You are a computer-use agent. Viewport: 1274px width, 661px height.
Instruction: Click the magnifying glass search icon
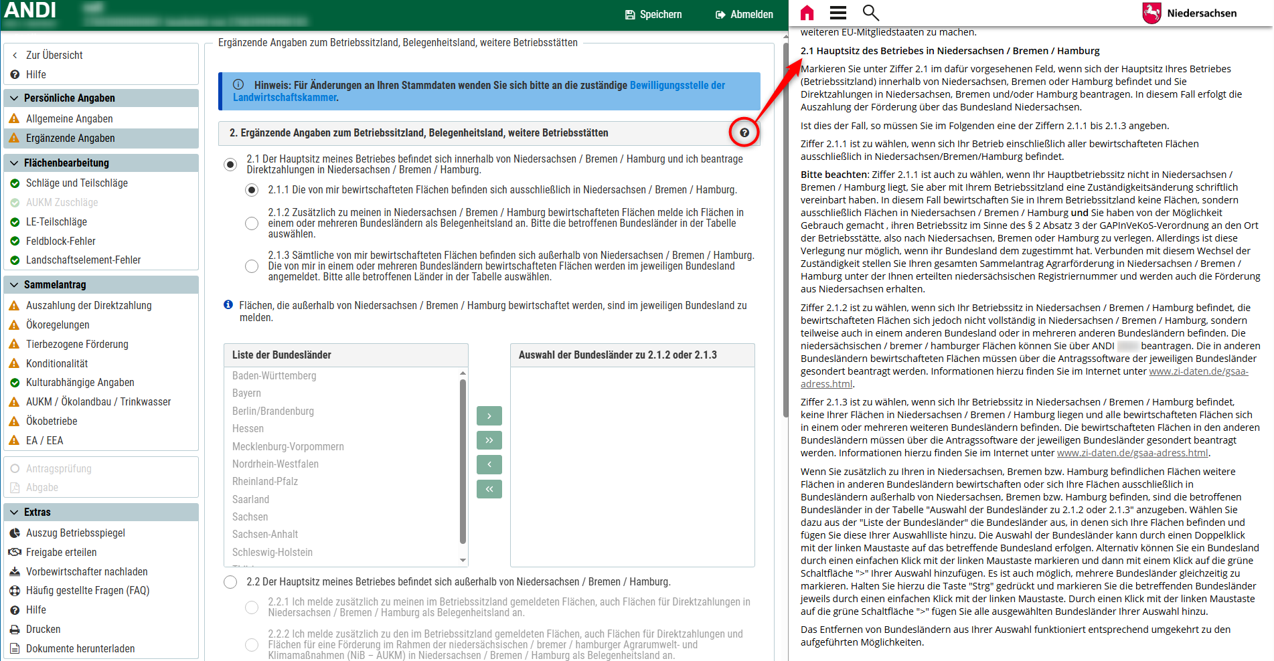(x=870, y=13)
